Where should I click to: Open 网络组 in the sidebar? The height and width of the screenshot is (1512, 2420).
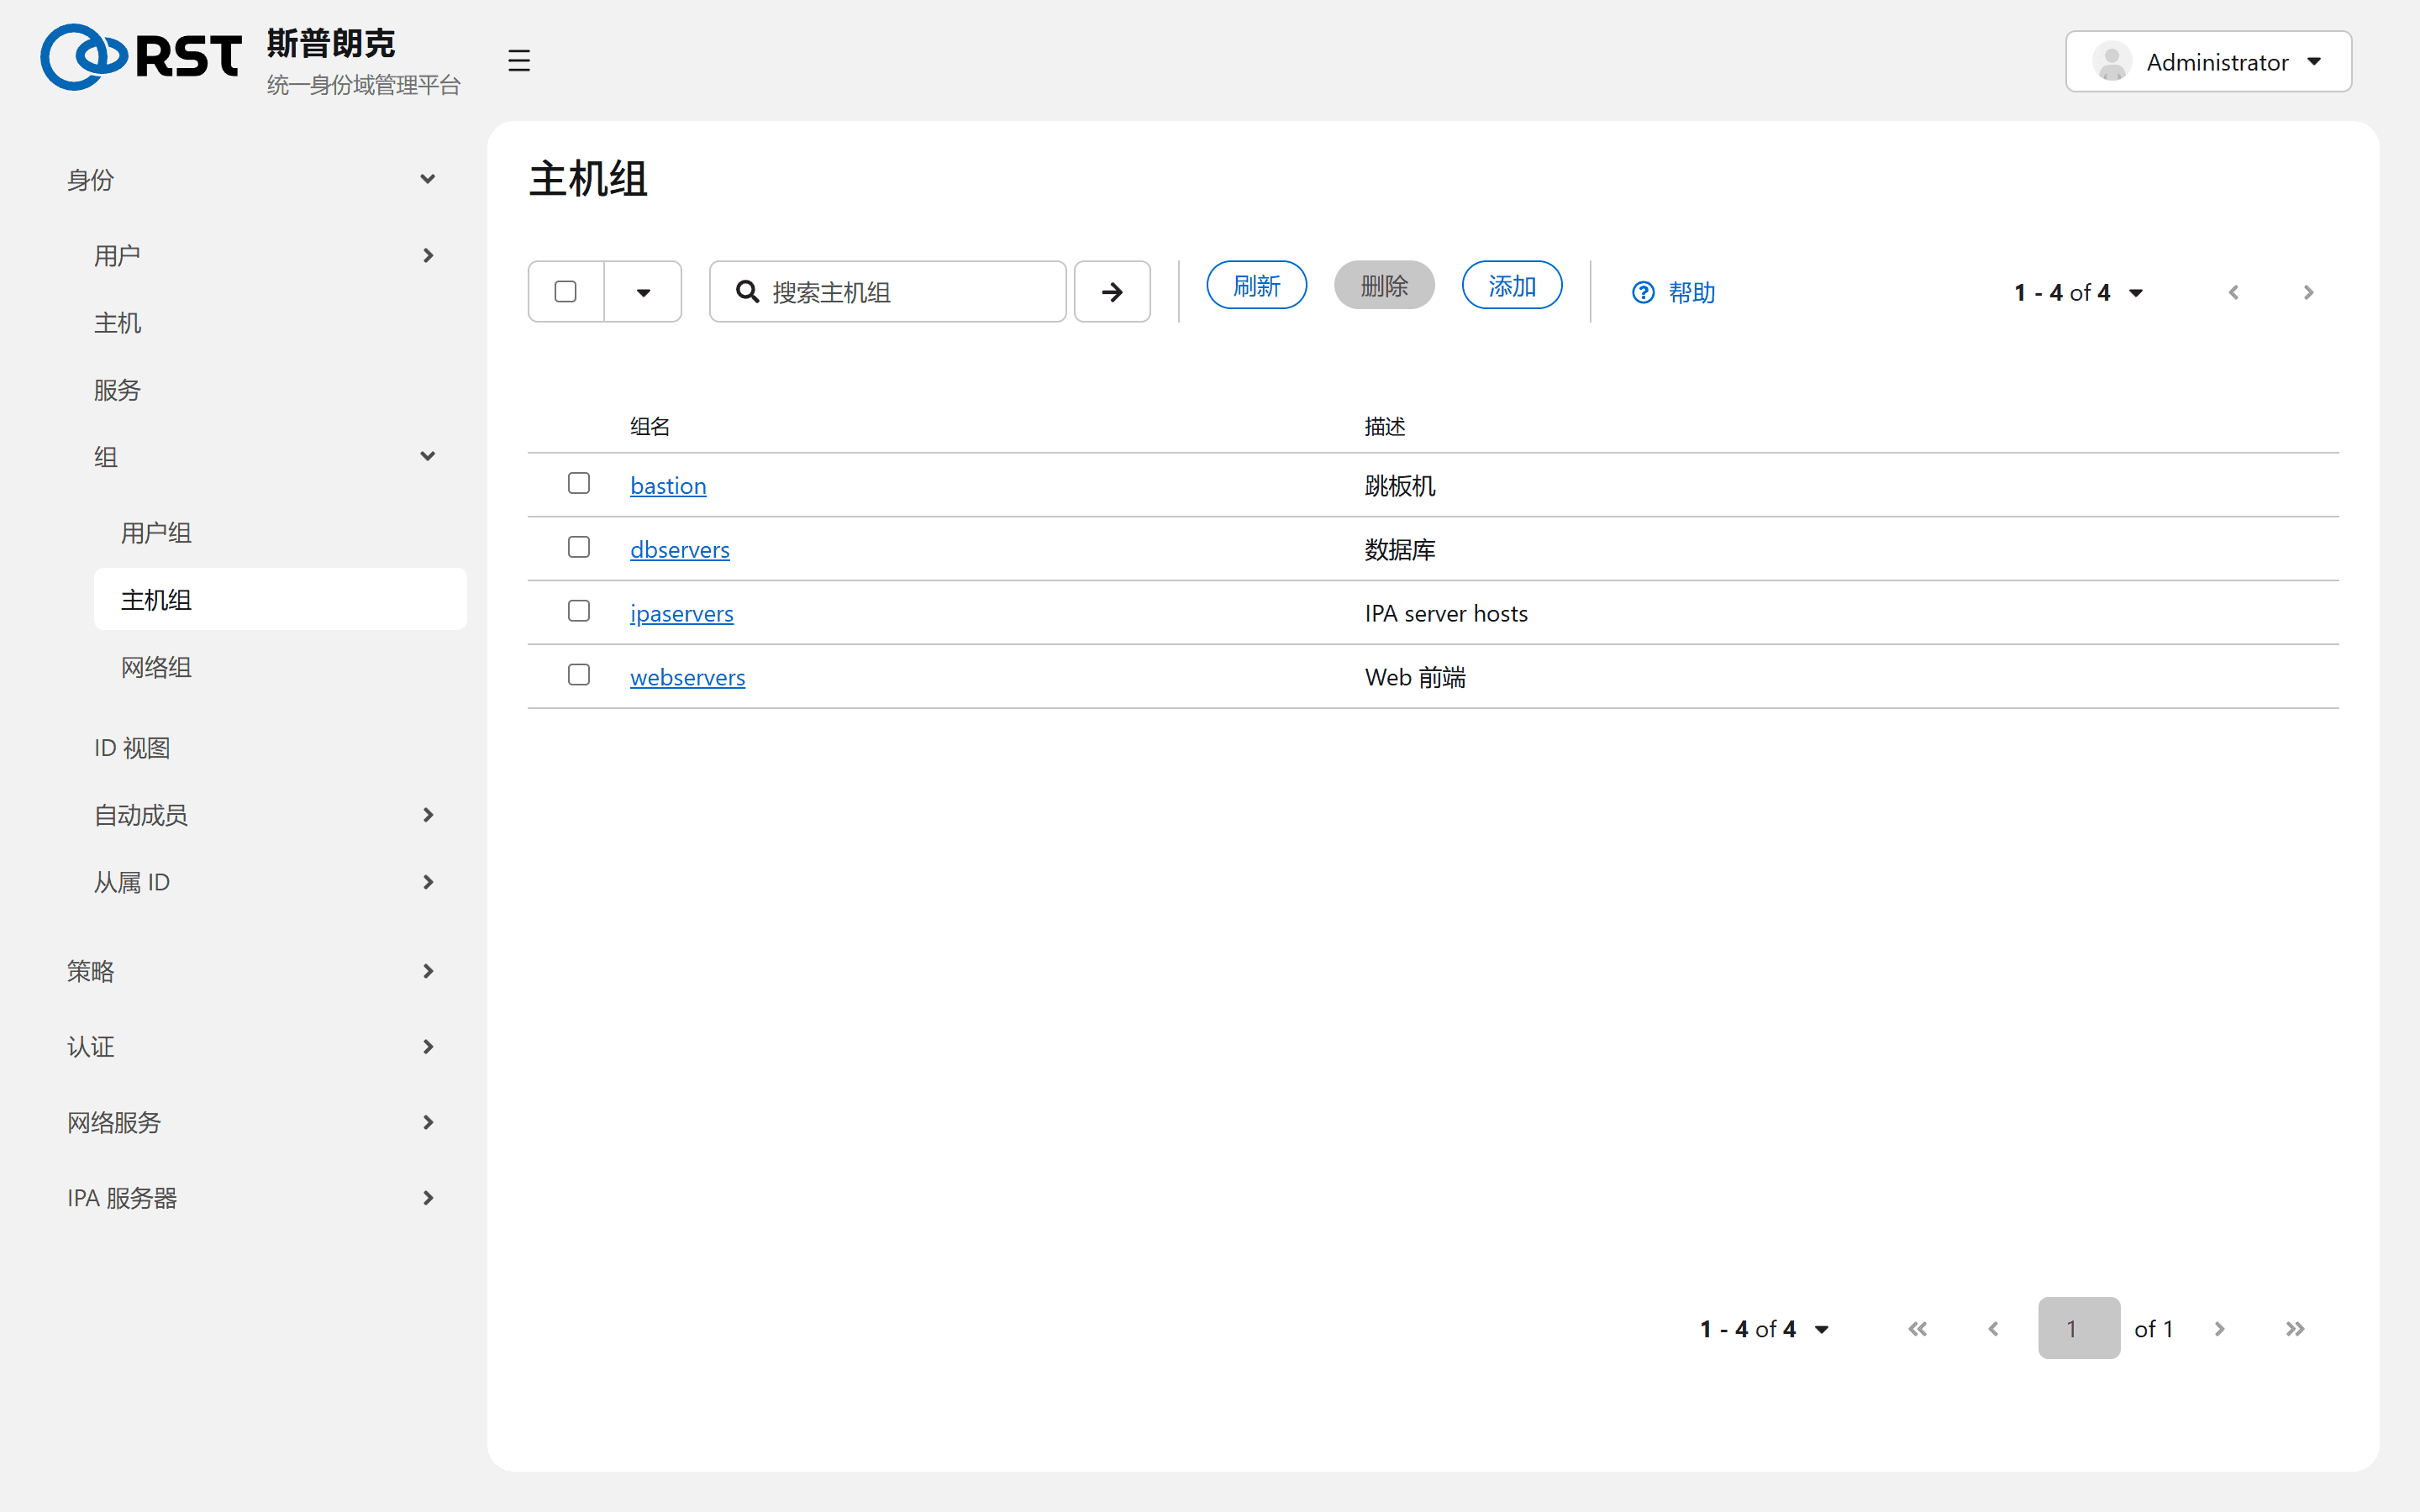click(280, 667)
